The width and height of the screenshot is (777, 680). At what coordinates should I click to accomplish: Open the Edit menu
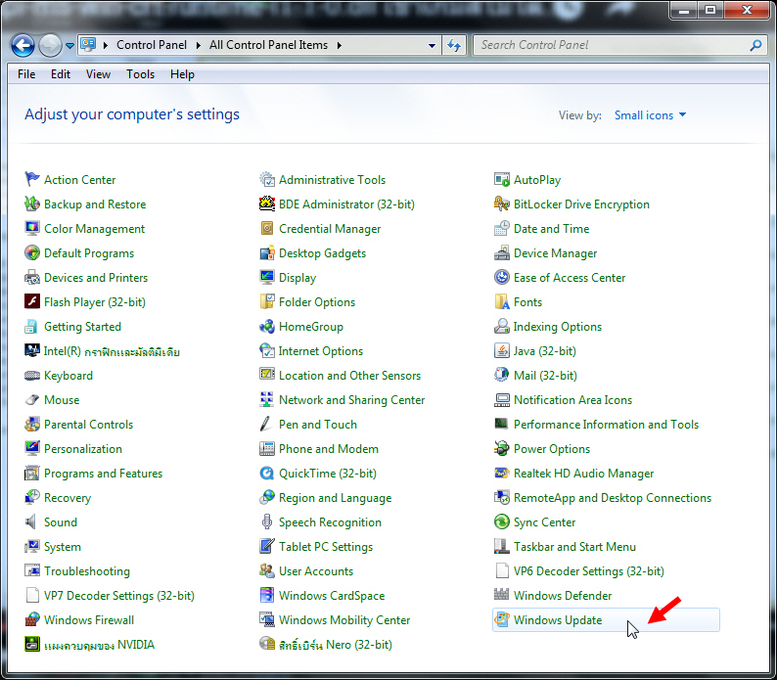pos(61,74)
